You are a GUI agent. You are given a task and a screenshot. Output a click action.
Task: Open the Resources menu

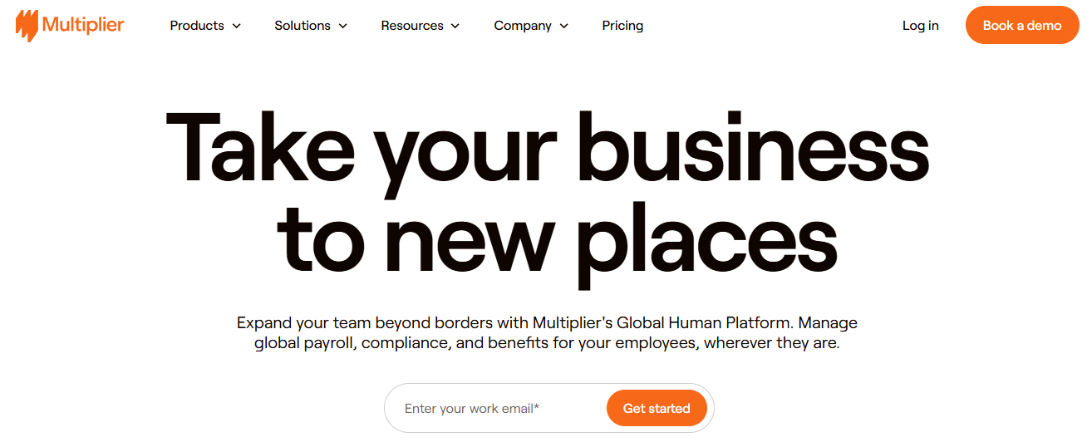click(412, 26)
